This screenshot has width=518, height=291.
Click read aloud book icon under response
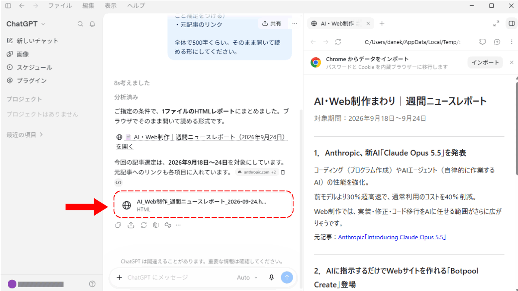(156, 225)
